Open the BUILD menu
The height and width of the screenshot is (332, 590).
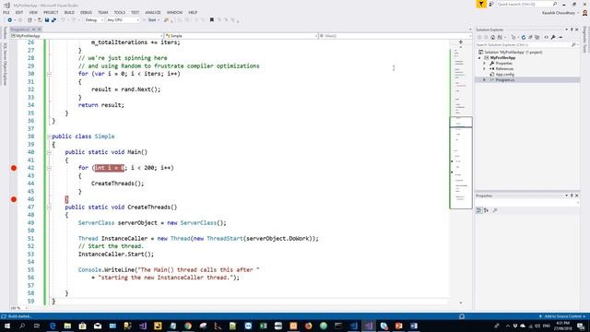[x=69, y=12]
